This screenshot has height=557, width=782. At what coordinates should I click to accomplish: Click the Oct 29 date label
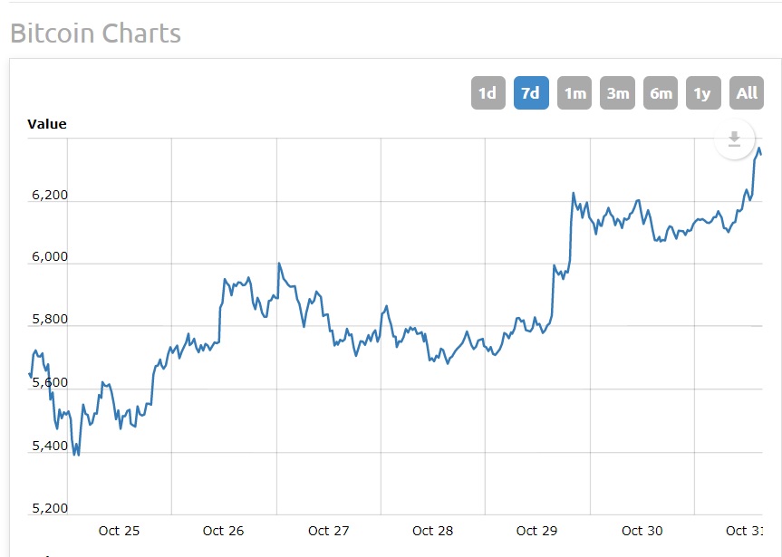coord(537,531)
